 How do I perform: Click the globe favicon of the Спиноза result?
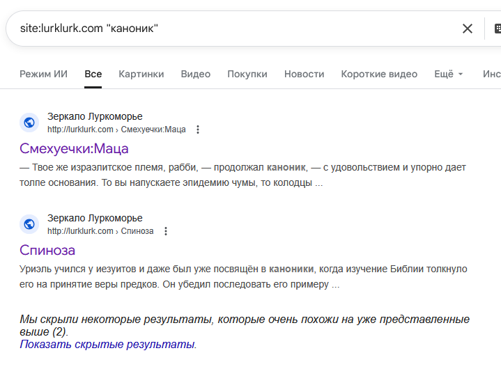tap(29, 224)
